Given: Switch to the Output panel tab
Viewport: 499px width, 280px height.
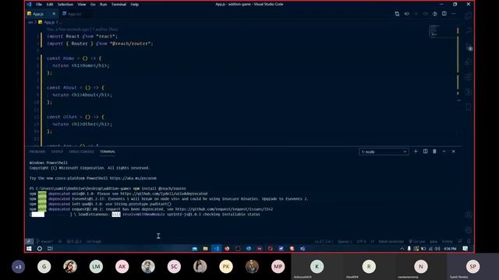Looking at the screenshot, I should [57, 152].
